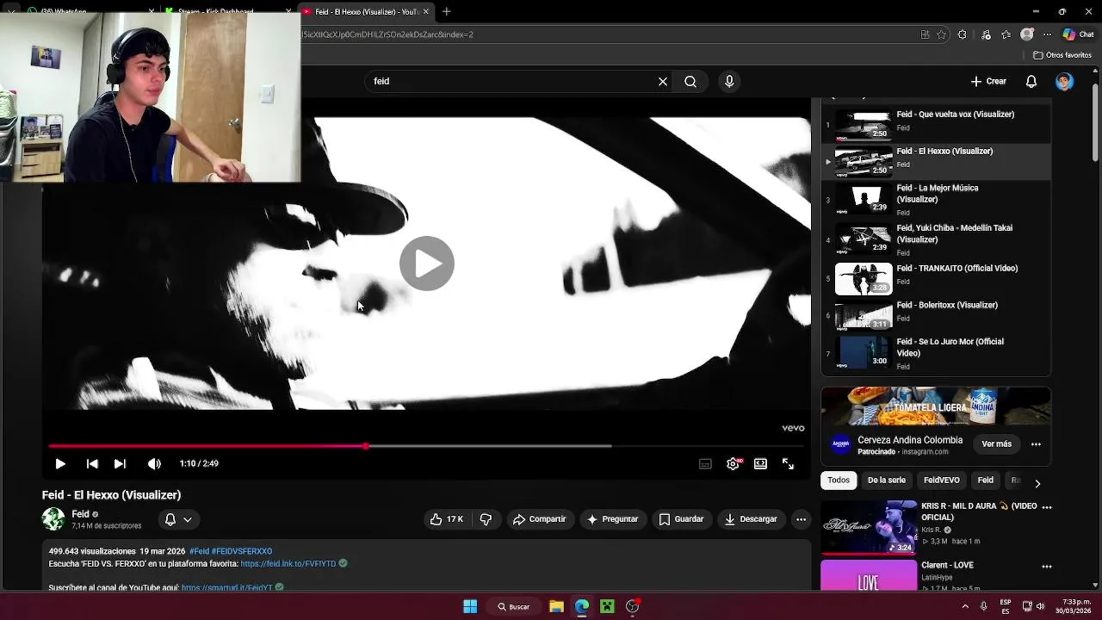Open more actions menu beside Descargar
The image size is (1102, 620).
[801, 519]
